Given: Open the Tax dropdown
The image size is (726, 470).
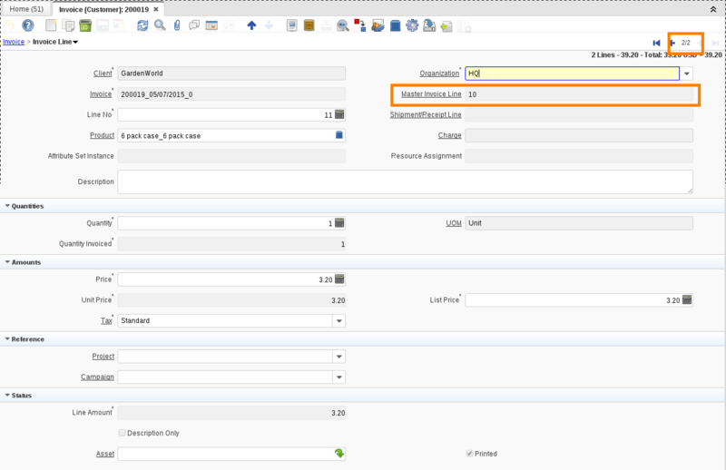Looking at the screenshot, I should pos(339,320).
